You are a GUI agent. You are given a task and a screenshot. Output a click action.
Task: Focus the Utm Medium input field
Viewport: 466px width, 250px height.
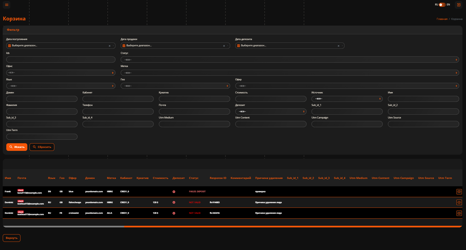[x=194, y=124]
